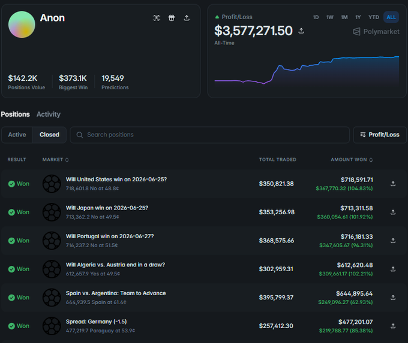
Task: Click soccer ball icon for United States market
Action: (x=52, y=184)
